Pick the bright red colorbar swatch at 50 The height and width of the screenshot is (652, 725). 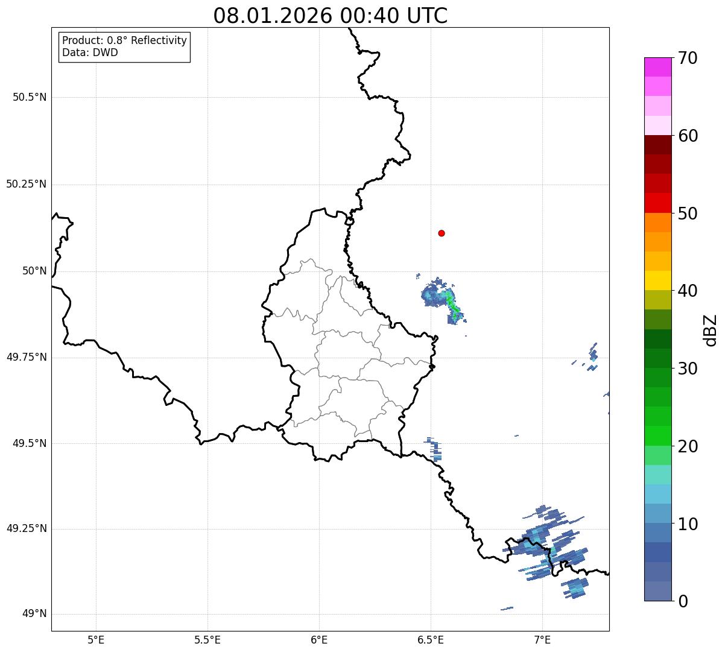pyautogui.click(x=657, y=203)
